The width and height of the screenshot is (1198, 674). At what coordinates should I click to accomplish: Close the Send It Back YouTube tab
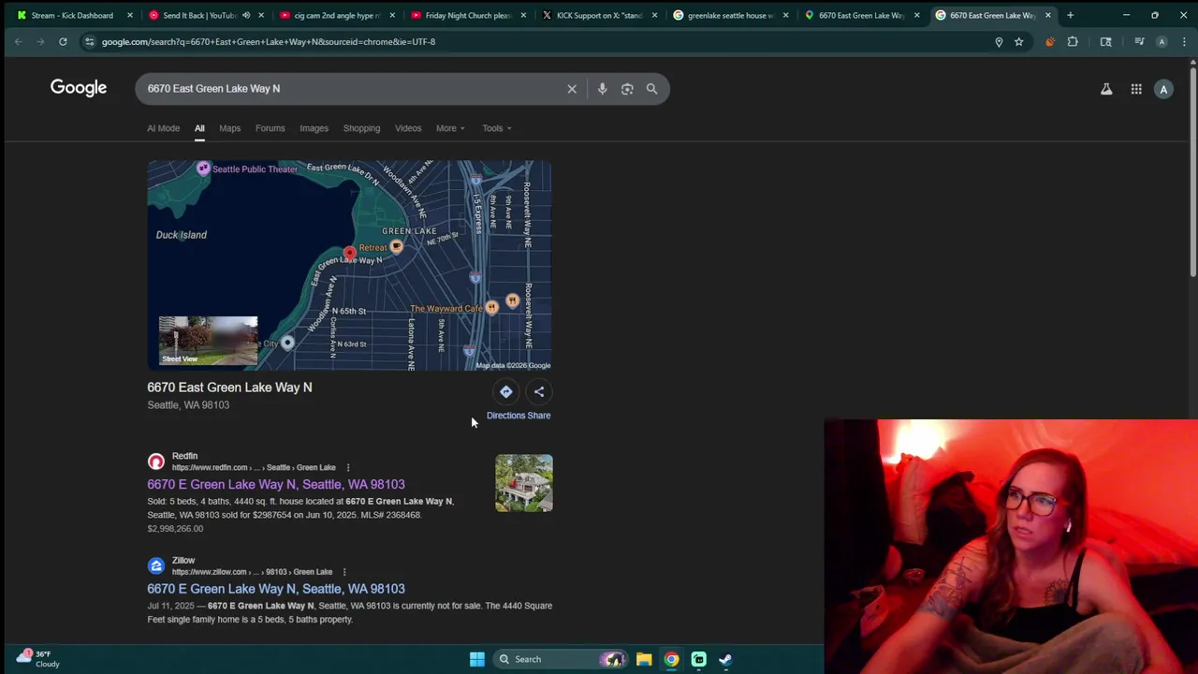tap(261, 15)
